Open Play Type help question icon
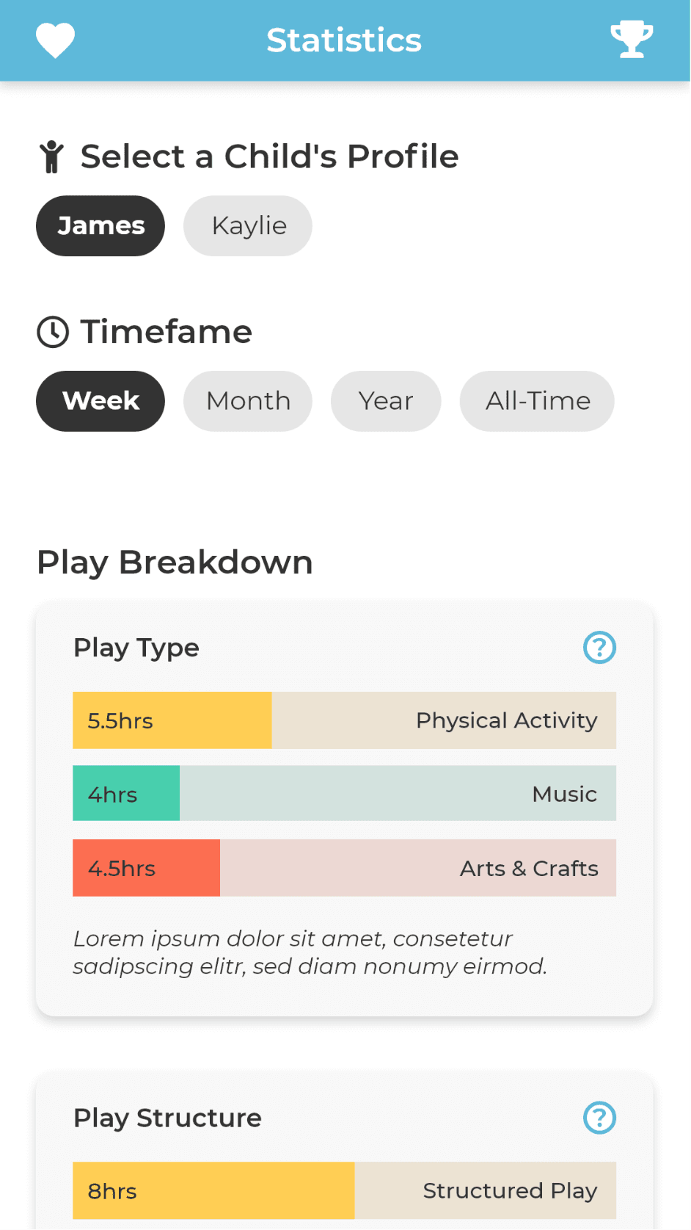This screenshot has height=1230, width=691. pyautogui.click(x=599, y=648)
